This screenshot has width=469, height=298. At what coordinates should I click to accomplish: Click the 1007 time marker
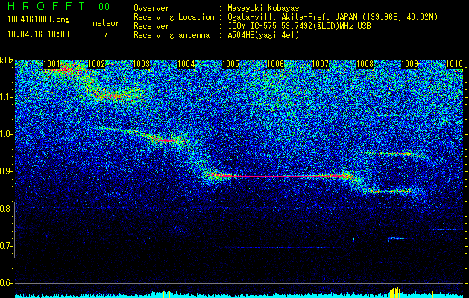[320, 64]
